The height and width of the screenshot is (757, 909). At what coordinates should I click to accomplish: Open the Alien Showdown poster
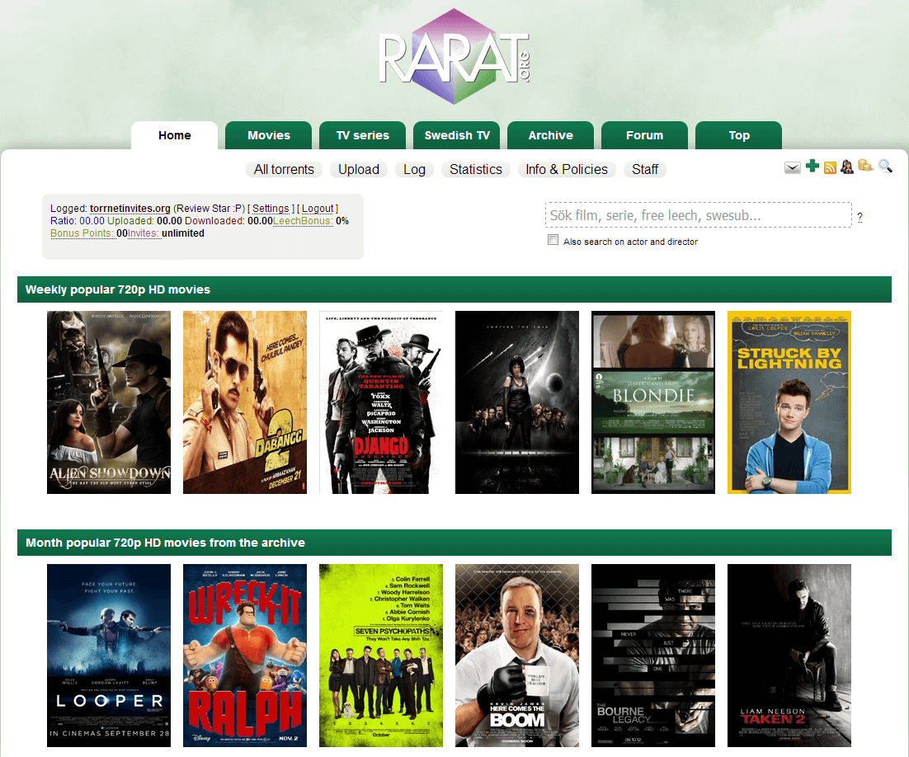(x=109, y=402)
